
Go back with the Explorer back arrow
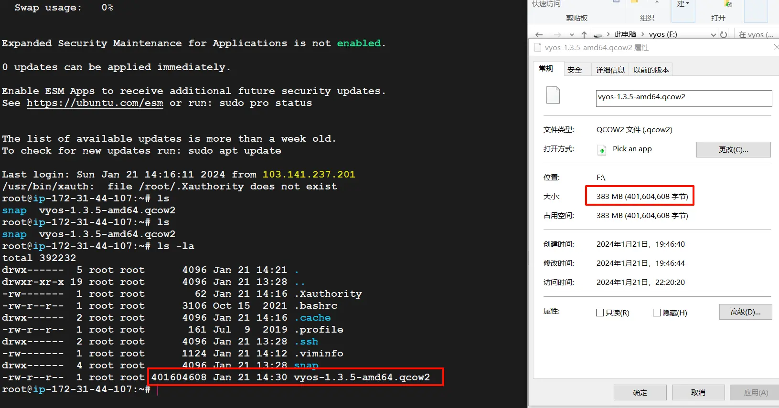point(539,34)
